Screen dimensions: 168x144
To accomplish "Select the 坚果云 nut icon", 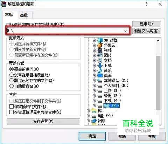I will (100, 45).
